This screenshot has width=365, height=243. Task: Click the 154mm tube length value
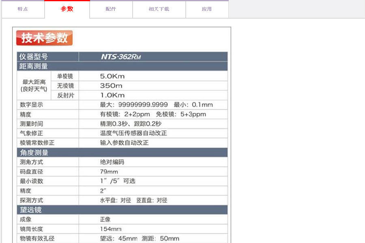[111, 229]
